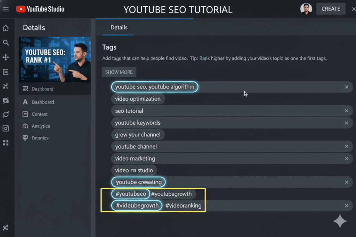Open the profile avatar menu

(306, 9)
